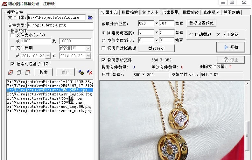252x160 pixels.
Task: Click the preview scrollbar up arrow
Action: (x=247, y=84)
